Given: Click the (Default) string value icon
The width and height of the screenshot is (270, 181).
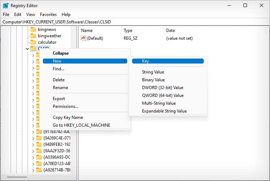Looking at the screenshot, I should tap(83, 38).
